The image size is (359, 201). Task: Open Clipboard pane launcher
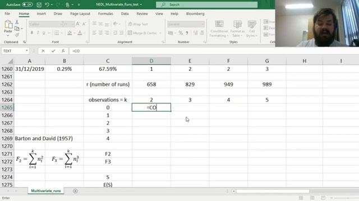[x=24, y=42]
